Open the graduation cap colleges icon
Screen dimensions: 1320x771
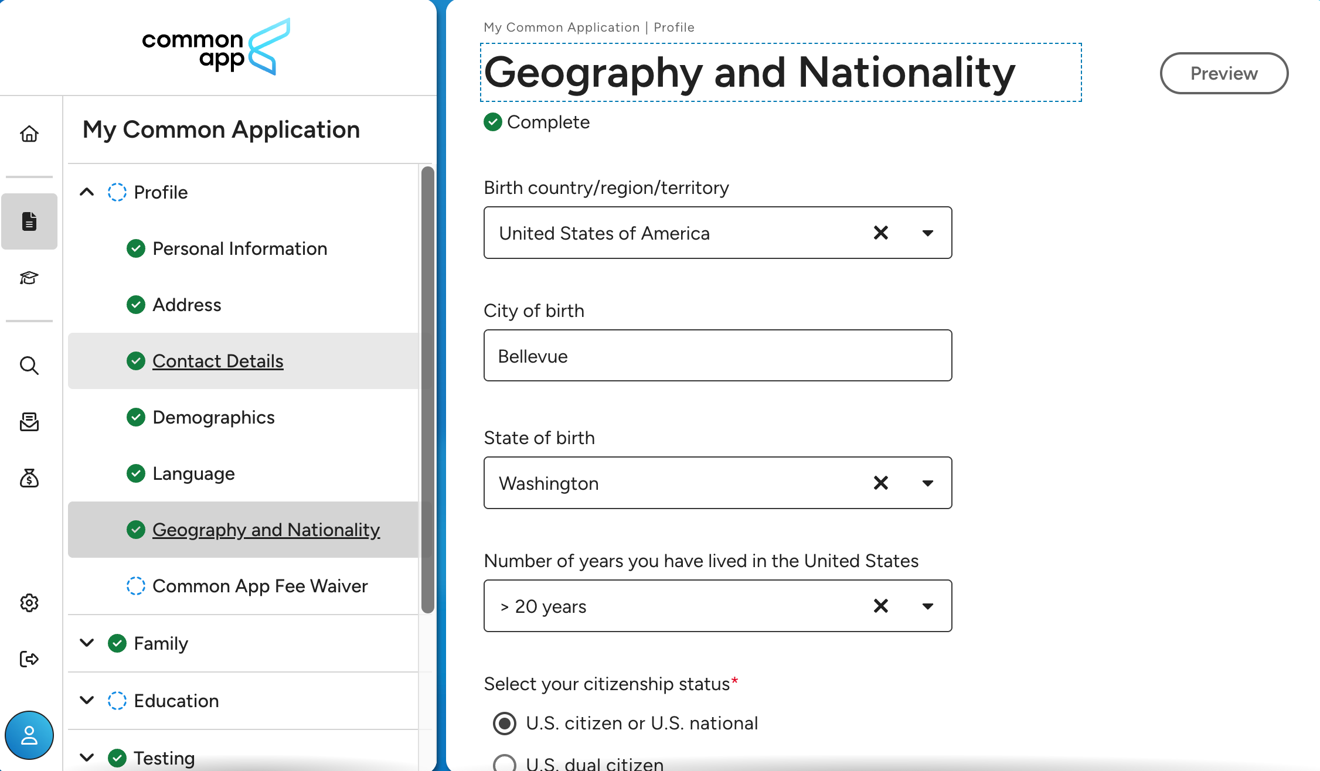29,278
